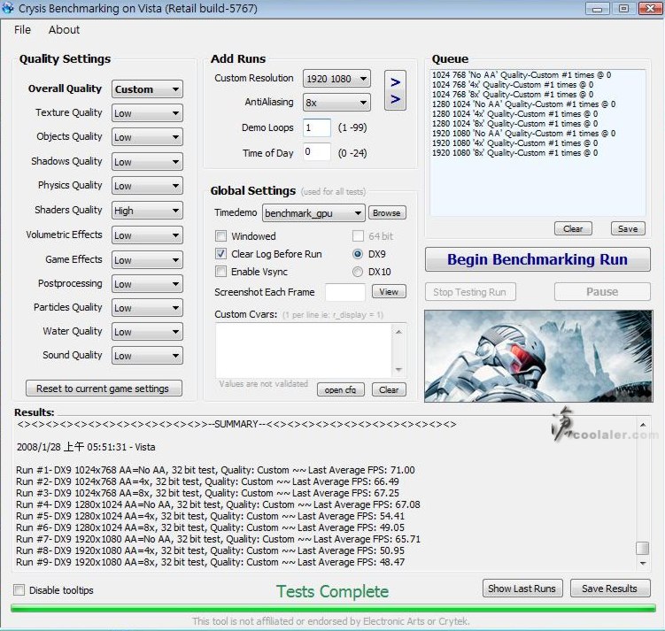Check the Disable tooltips checkbox
Viewport: 665px width, 631px height.
pos(19,590)
